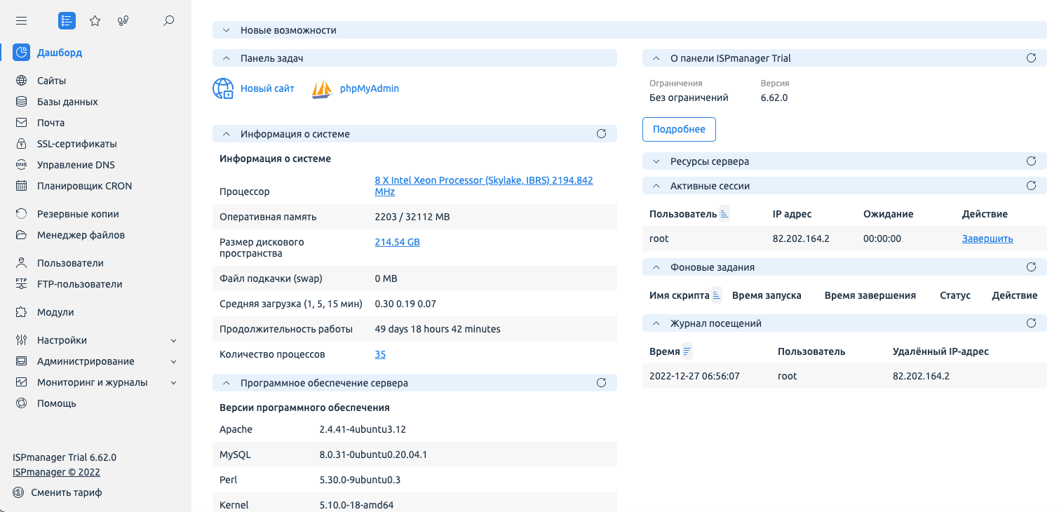Open the Модули menu item

[55, 312]
